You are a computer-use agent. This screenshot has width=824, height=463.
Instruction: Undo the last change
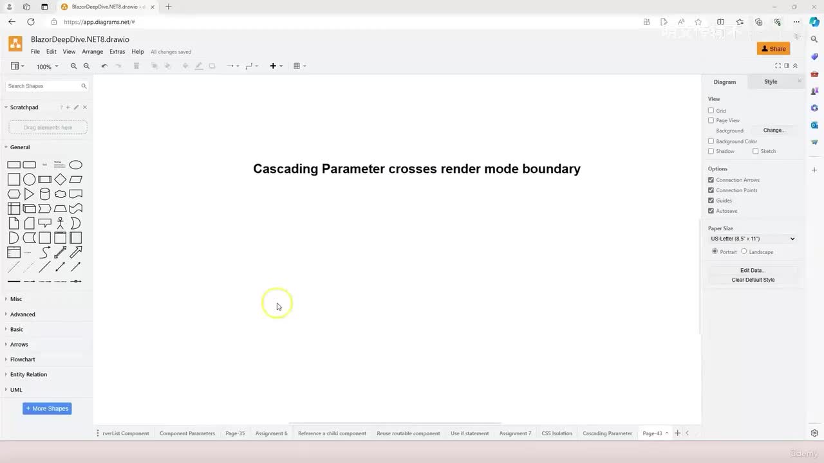point(104,66)
